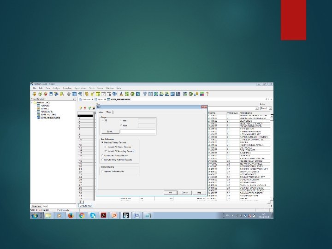Close the Join dialog with red X
This screenshot has width=332, height=249.
tap(204, 107)
